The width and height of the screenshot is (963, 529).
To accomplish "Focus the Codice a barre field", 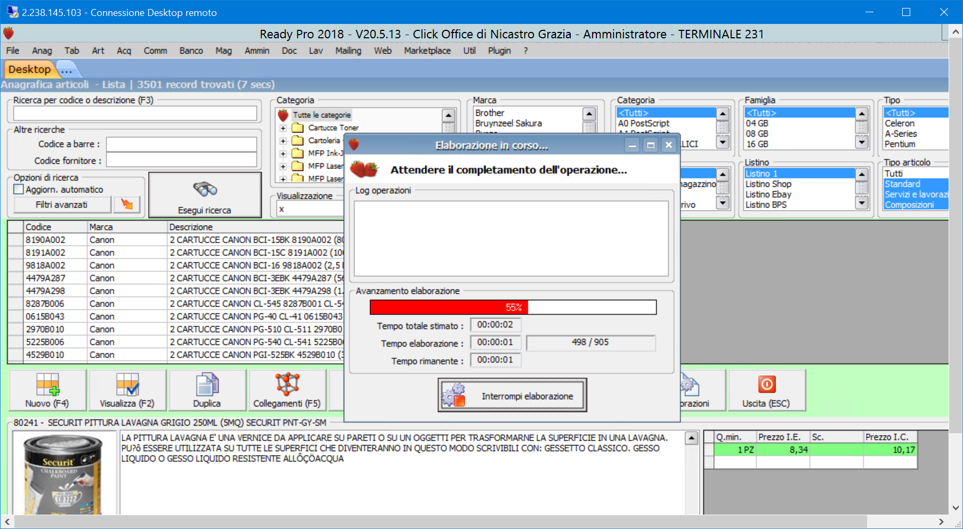I will coord(181,144).
